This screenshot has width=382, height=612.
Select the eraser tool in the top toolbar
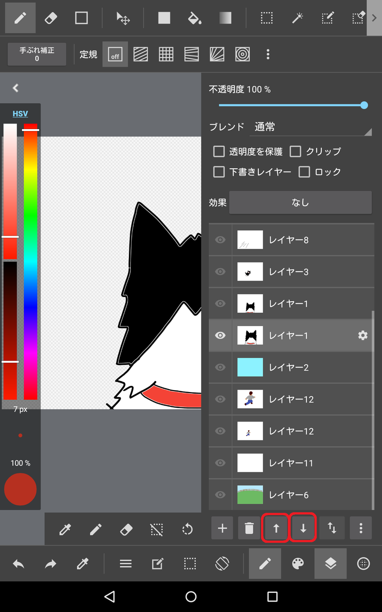tap(50, 18)
